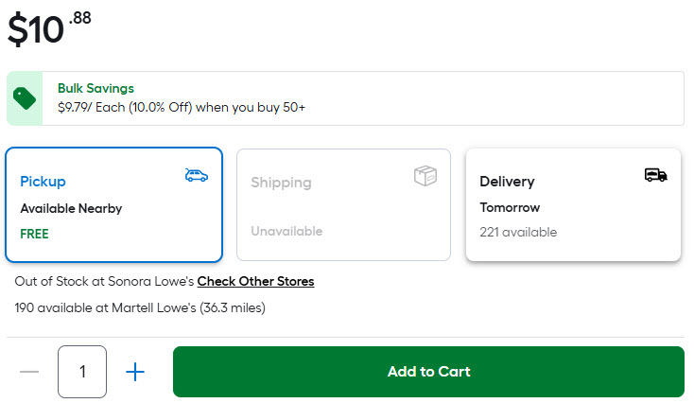The height and width of the screenshot is (403, 694).
Task: Click the pickup car icon
Action: [197, 175]
